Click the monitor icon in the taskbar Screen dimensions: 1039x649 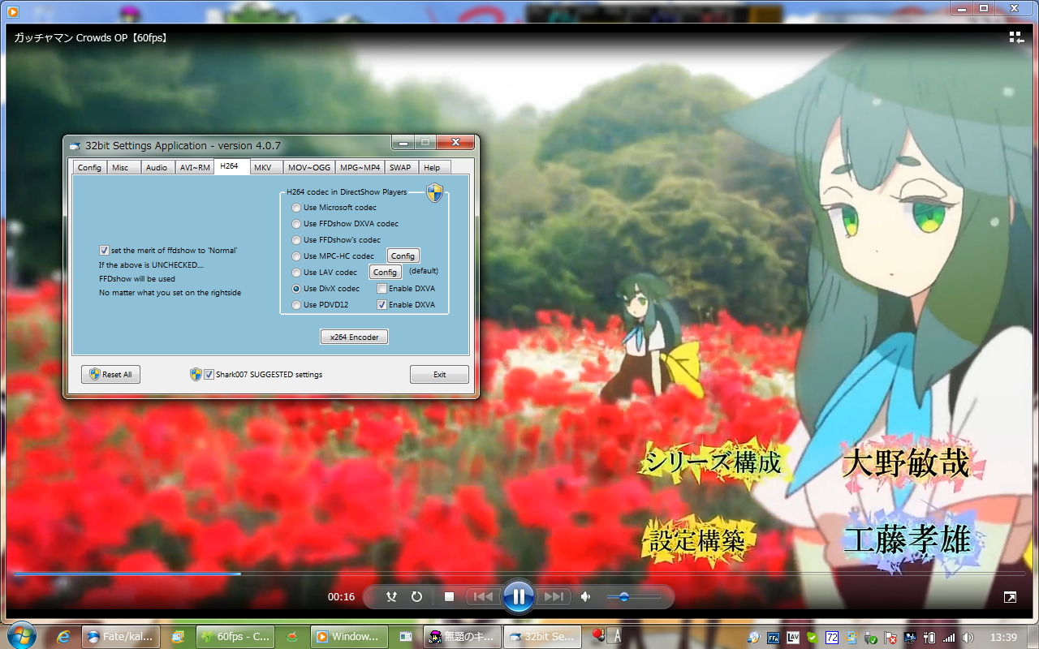pyautogui.click(x=179, y=637)
